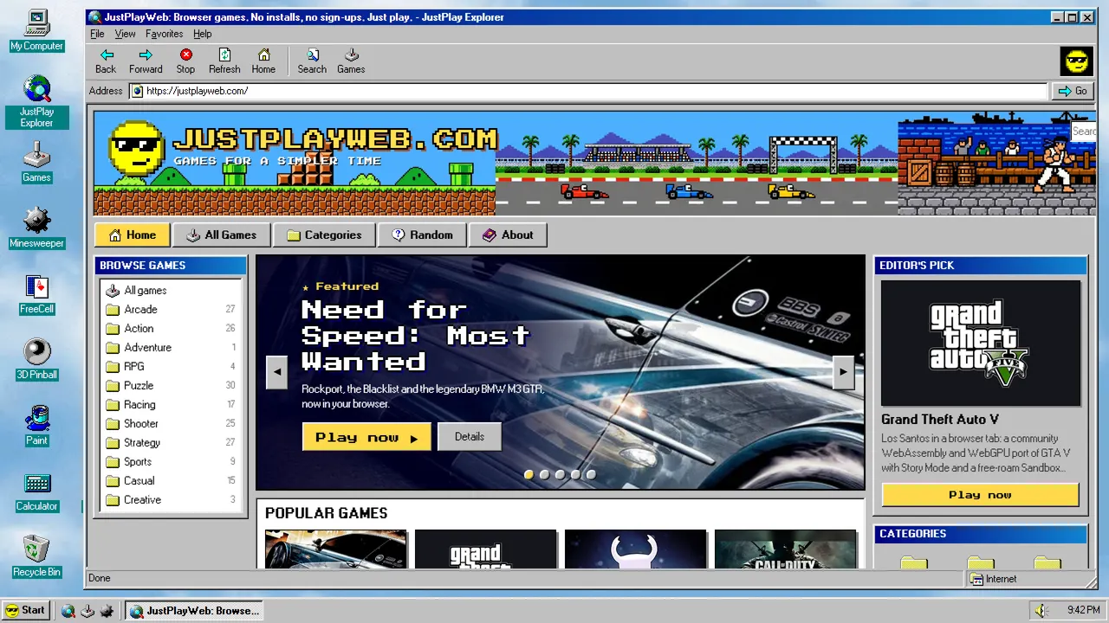Select the third carousel dot

click(560, 474)
